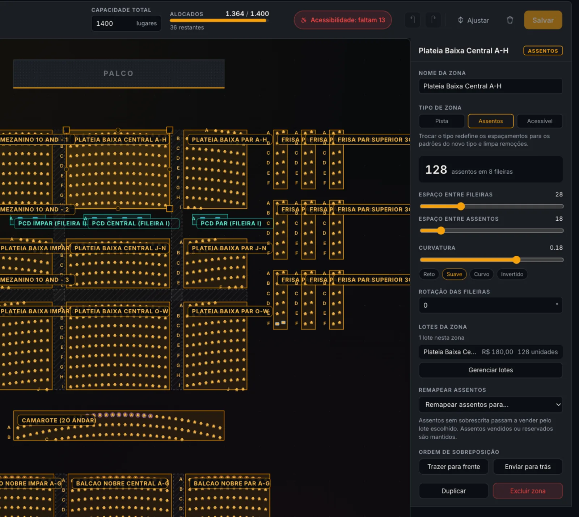This screenshot has height=517, width=579.
Task: Adjust the Curvatura slider handle
Action: click(x=516, y=260)
